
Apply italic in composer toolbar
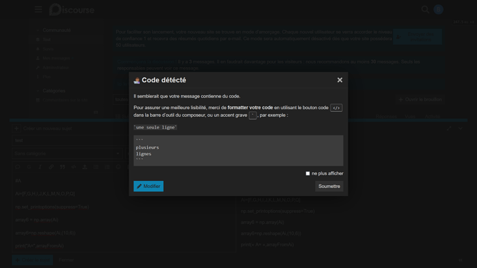[40, 167]
